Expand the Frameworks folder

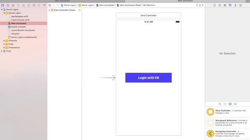tap(4, 47)
